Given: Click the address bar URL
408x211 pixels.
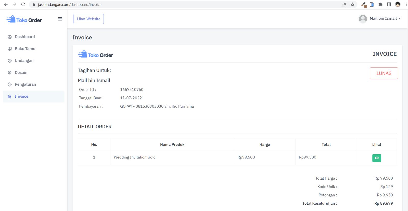Looking at the screenshot, I should pos(70,5).
